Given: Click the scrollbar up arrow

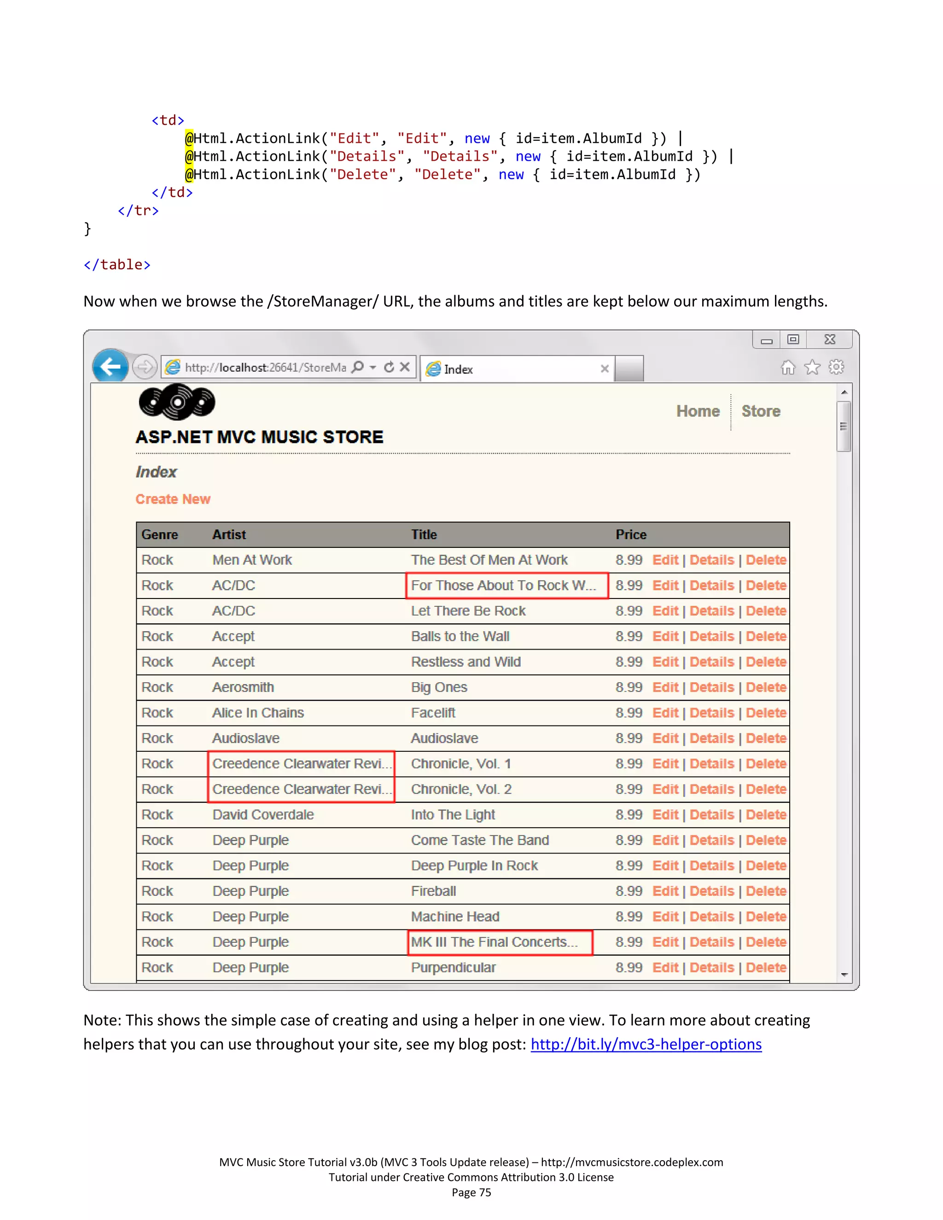Looking at the screenshot, I should [844, 392].
